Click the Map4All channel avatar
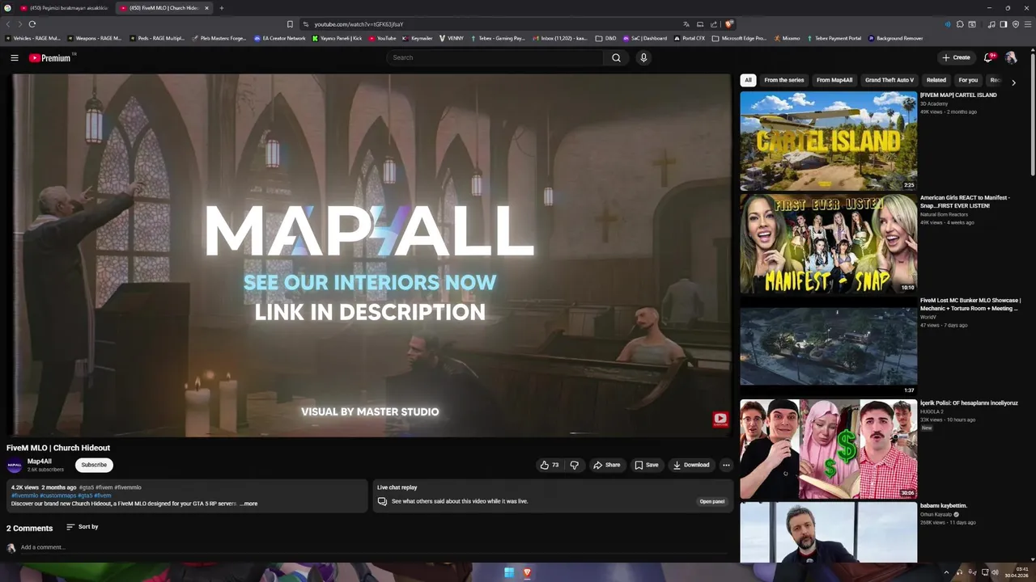 (15, 465)
